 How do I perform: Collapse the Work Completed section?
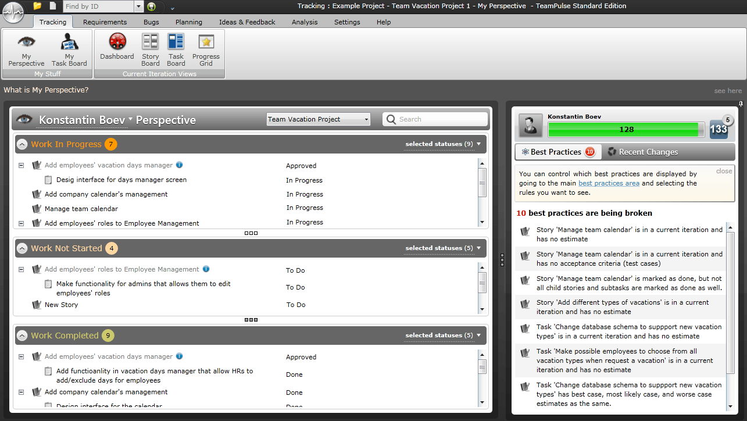click(x=22, y=336)
